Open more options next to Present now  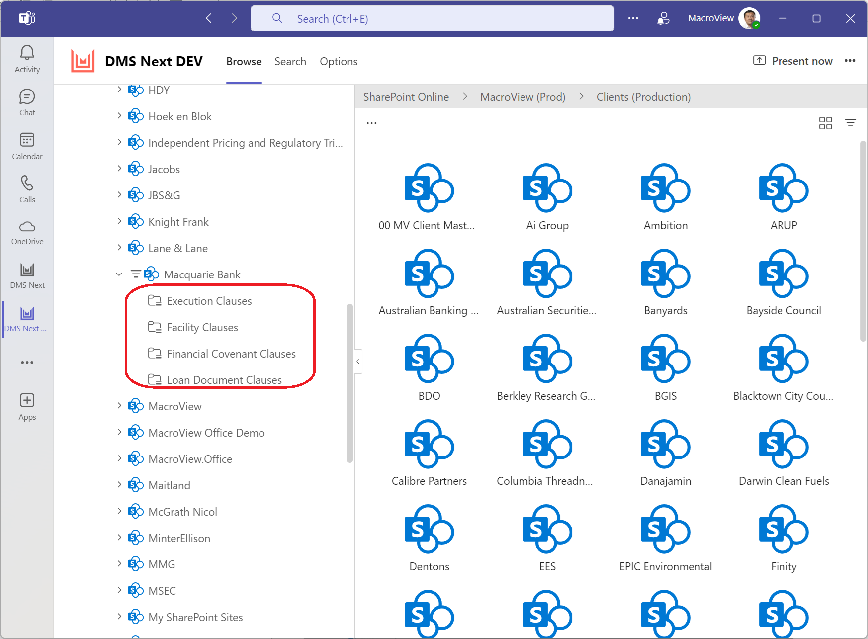coord(850,61)
